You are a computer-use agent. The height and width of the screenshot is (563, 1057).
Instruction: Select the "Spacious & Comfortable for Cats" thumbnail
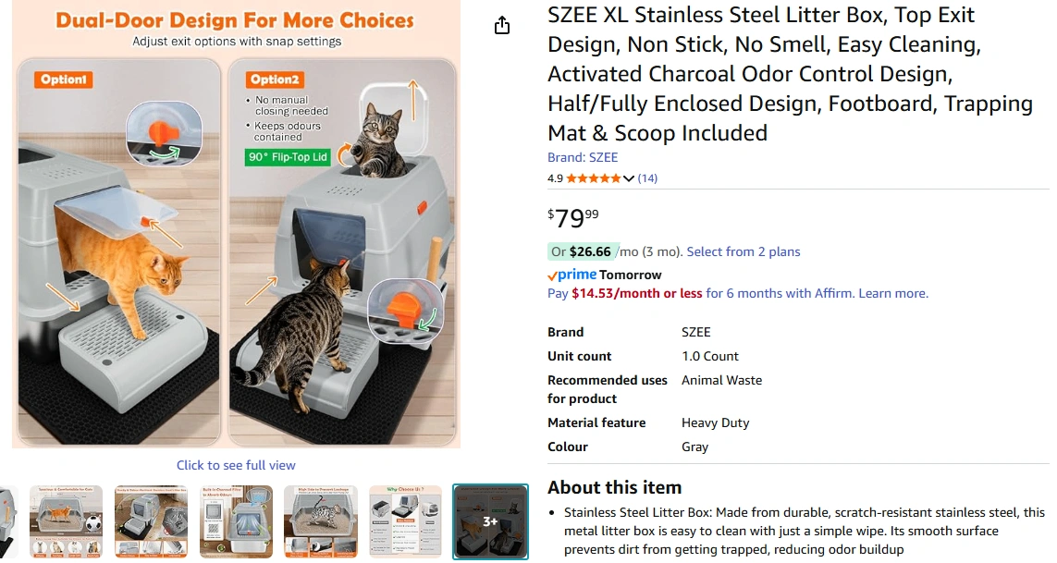[66, 522]
